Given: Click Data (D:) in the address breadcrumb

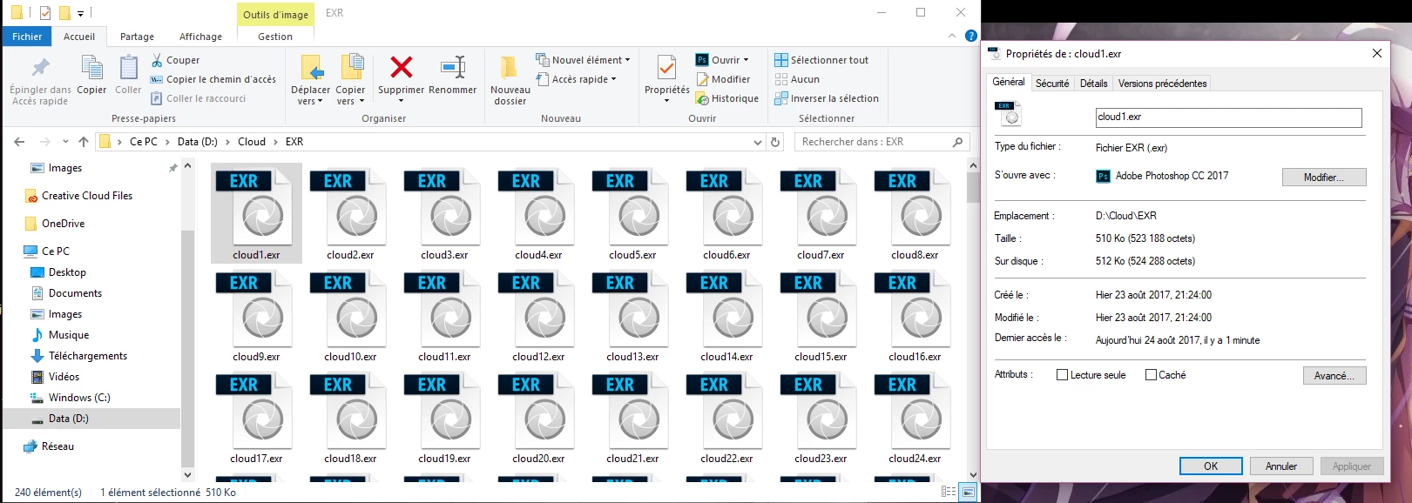Looking at the screenshot, I should 198,142.
